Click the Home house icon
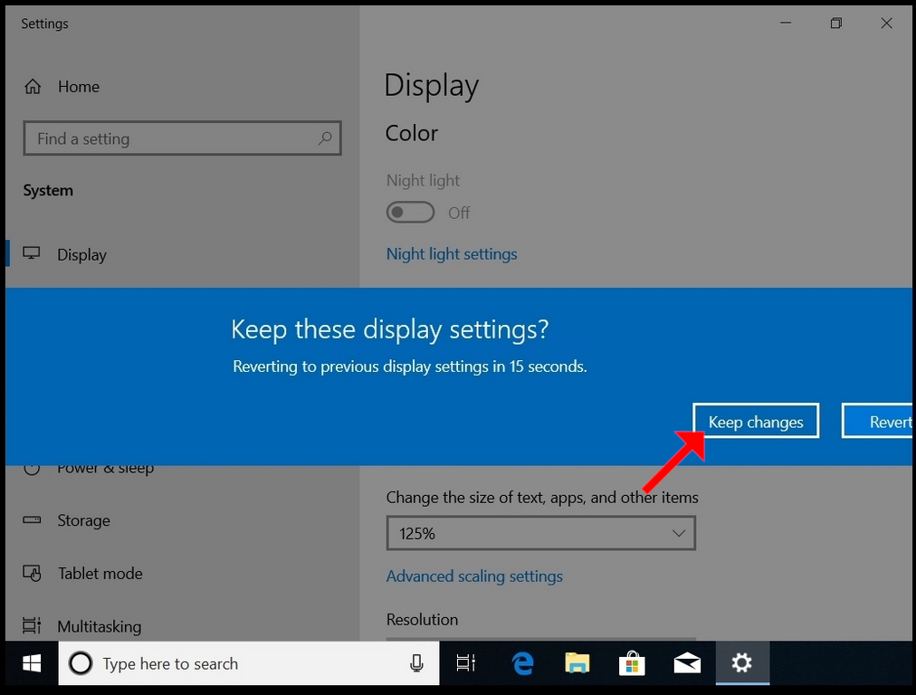The image size is (916, 695). 33,87
